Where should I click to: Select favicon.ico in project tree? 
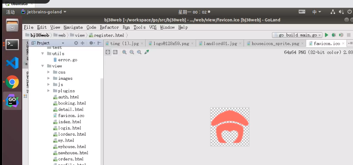pos(69,116)
